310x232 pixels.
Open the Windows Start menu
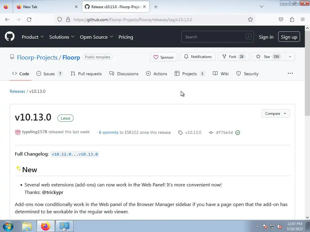click(8, 226)
